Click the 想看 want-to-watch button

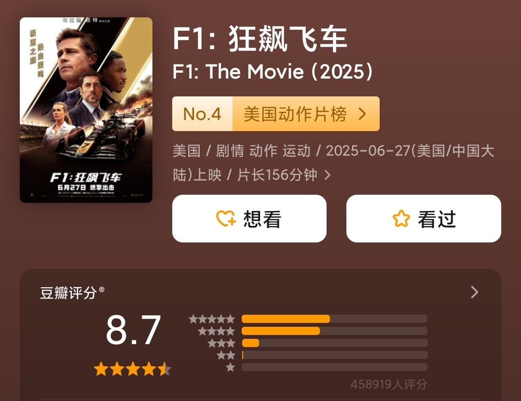pyautogui.click(x=249, y=219)
